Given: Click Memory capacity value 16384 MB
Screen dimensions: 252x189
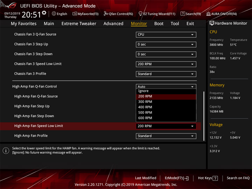Looking at the screenshot, I should click(216, 112).
